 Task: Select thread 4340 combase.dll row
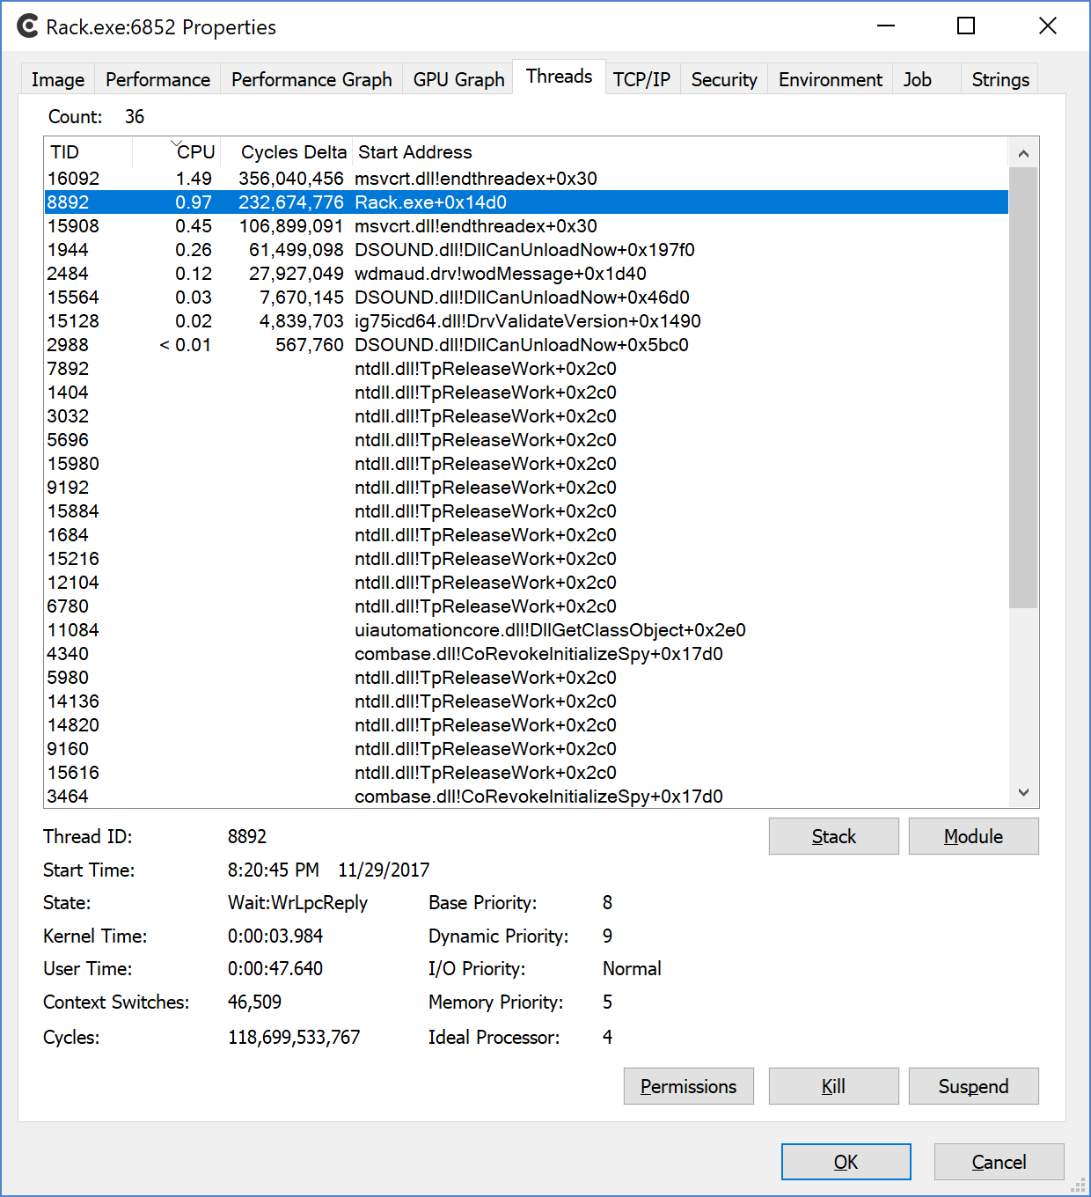526,654
